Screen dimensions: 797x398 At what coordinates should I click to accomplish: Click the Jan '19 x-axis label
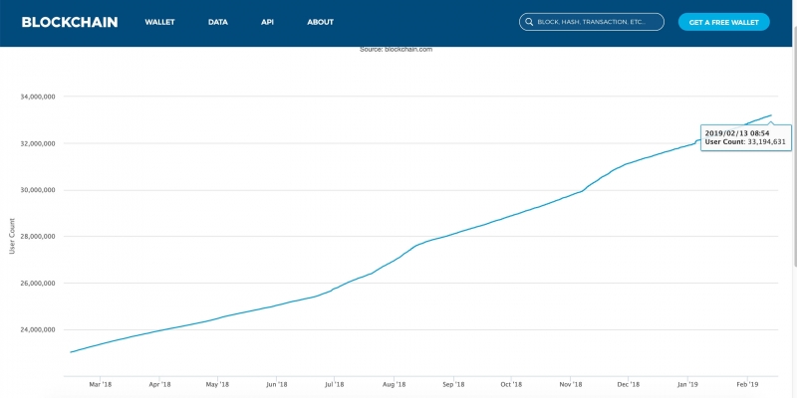pyautogui.click(x=687, y=384)
